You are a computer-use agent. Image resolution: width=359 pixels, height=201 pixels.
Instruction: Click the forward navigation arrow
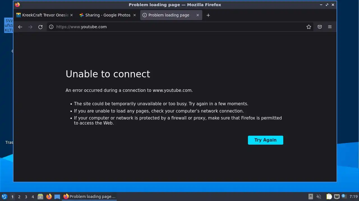click(x=30, y=27)
